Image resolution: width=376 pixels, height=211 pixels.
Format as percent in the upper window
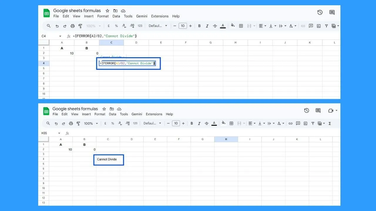pos(116,26)
